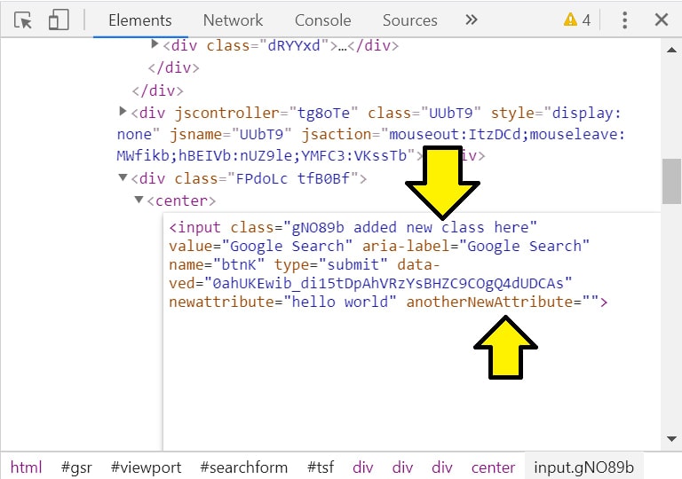Click the html breadcrumb
Screen dimensions: 682x479
[26, 467]
